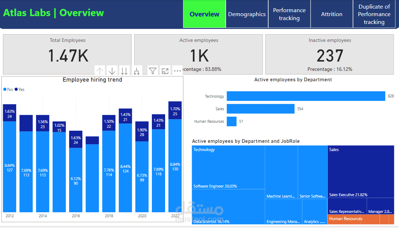Click 'Active employees by Department and JobRole' title
The height and width of the screenshot is (228, 399).
tap(246, 141)
